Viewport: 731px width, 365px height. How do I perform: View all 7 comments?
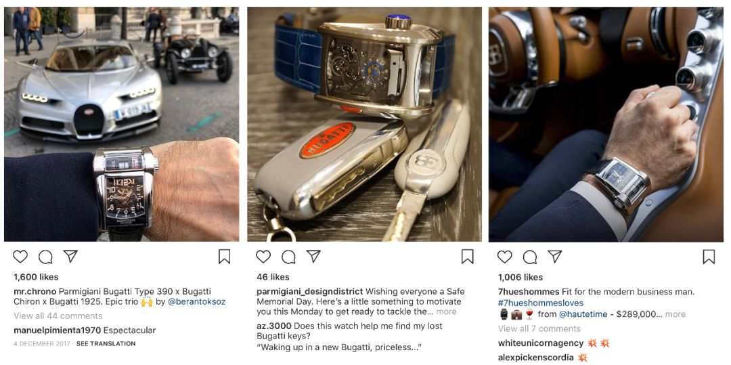[539, 328]
